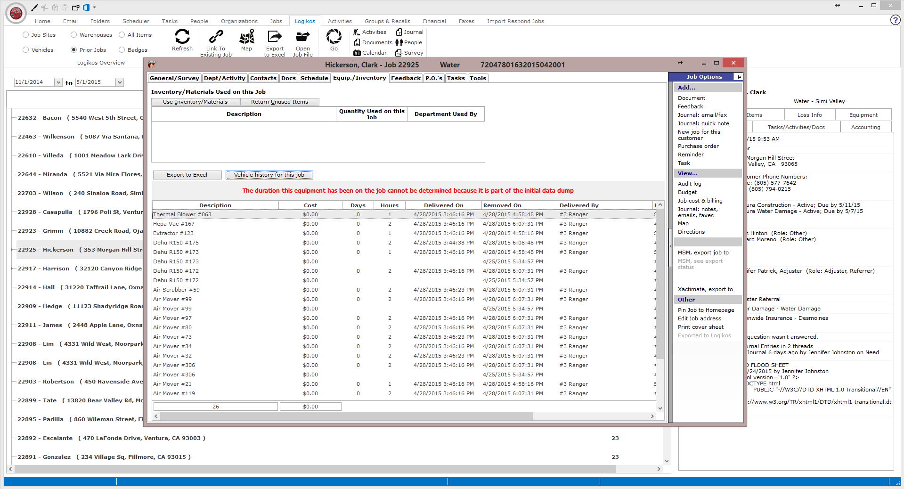The height and width of the screenshot is (489, 904).
Task: Open the Link To Existing Job tool
Action: tap(216, 37)
